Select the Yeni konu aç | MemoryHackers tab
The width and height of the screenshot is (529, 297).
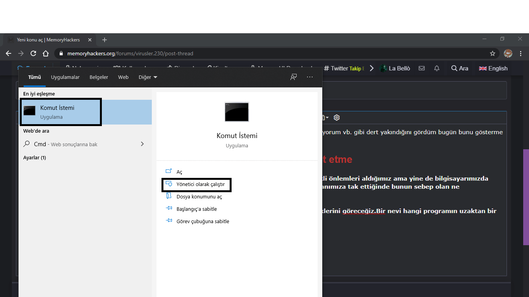coord(49,40)
